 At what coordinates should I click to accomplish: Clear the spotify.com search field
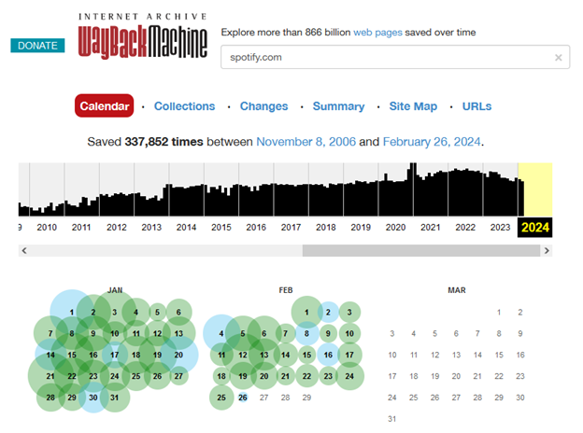[558, 58]
